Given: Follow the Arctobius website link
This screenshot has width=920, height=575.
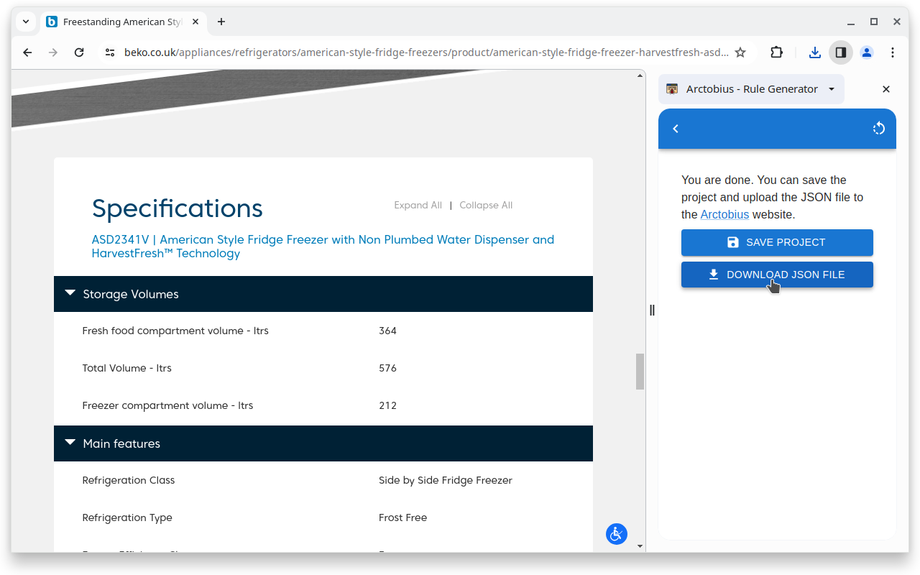Looking at the screenshot, I should 724,214.
